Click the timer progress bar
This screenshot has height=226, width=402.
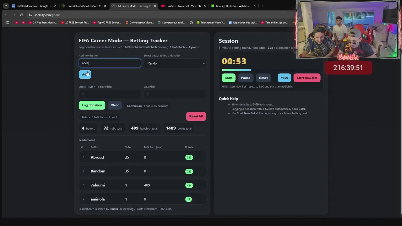(271, 70)
